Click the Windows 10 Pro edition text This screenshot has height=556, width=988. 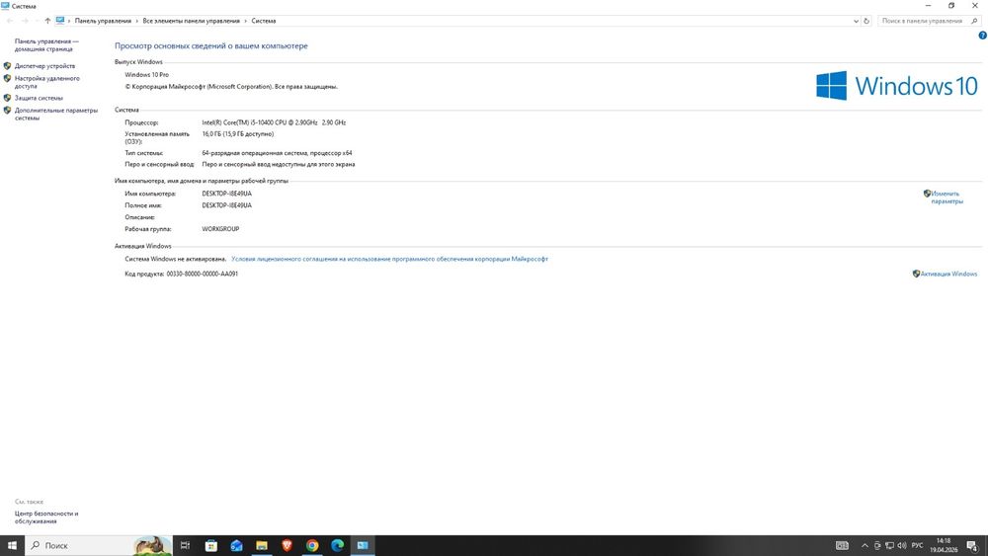[147, 75]
